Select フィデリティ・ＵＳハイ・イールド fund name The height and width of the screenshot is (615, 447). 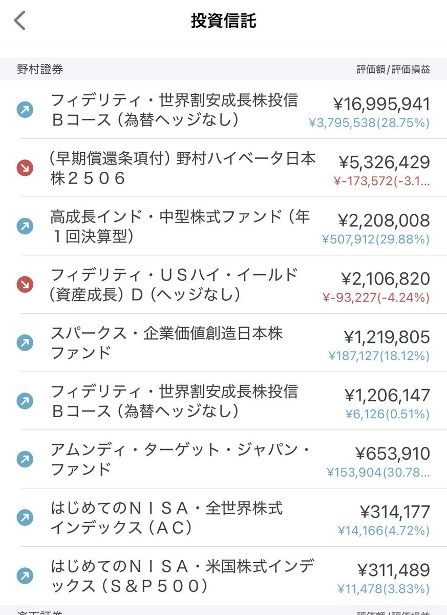pyautogui.click(x=174, y=284)
